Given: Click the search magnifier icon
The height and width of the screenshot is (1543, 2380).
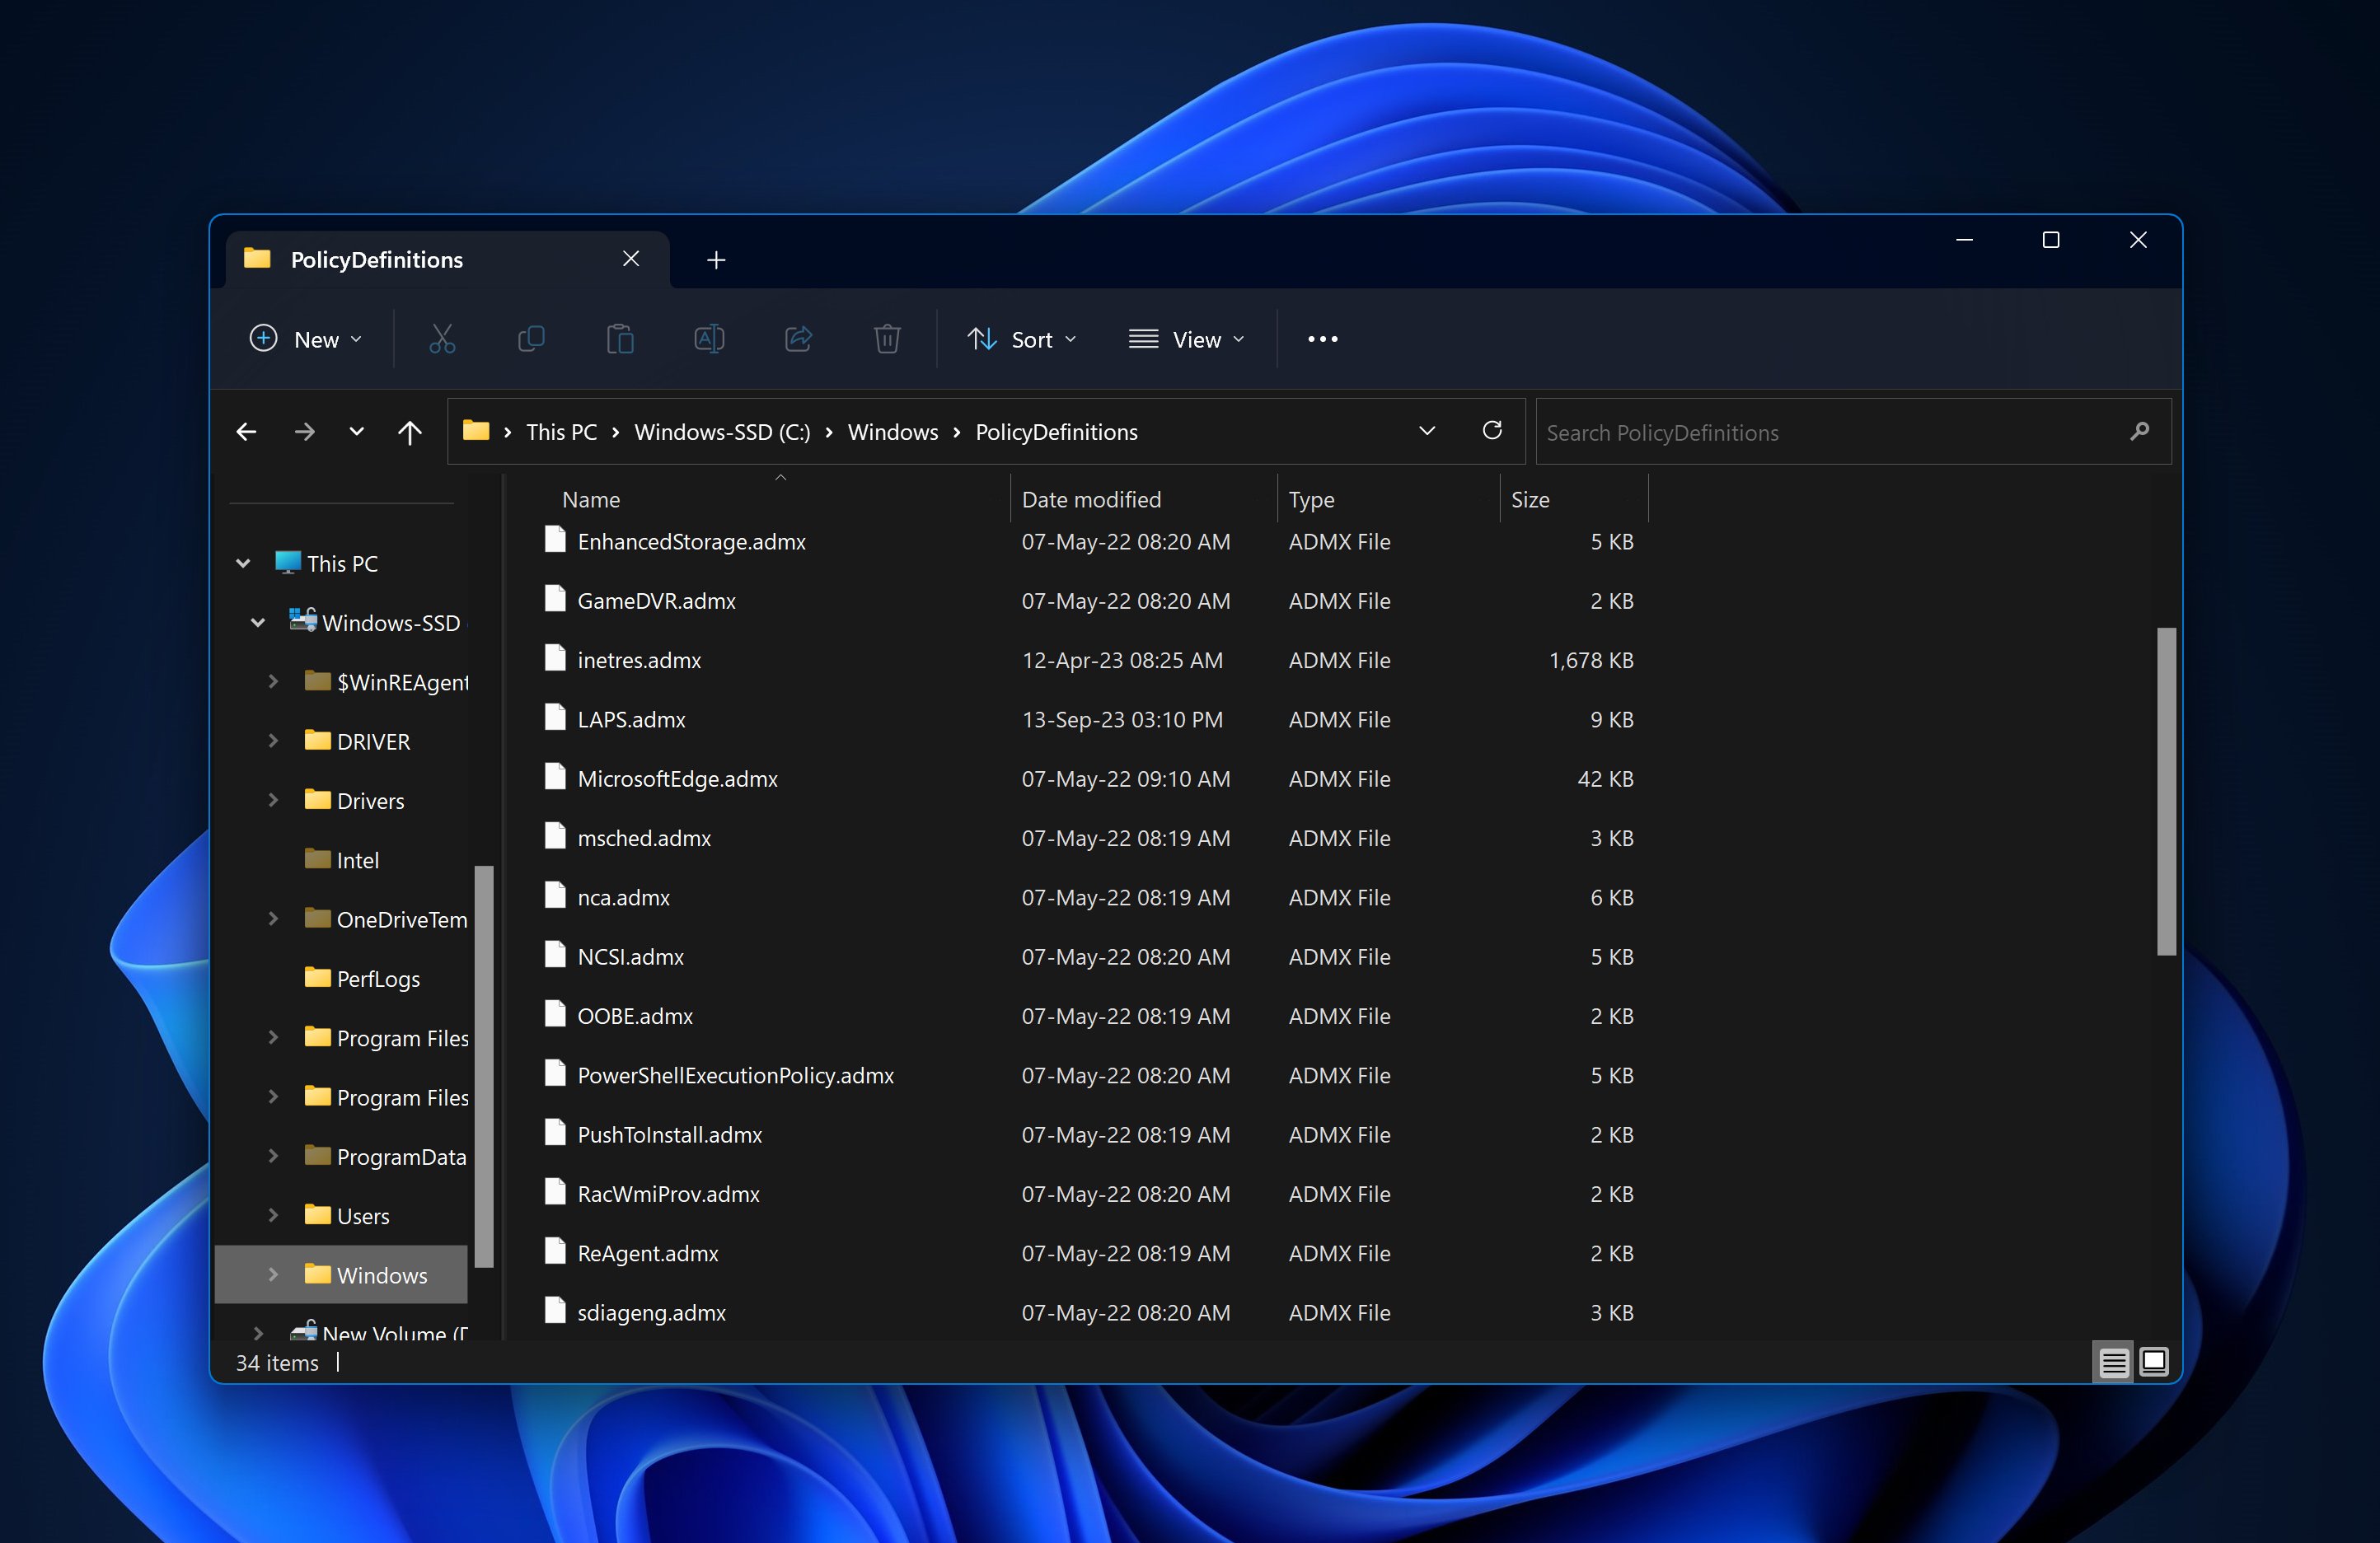Looking at the screenshot, I should coord(2139,432).
